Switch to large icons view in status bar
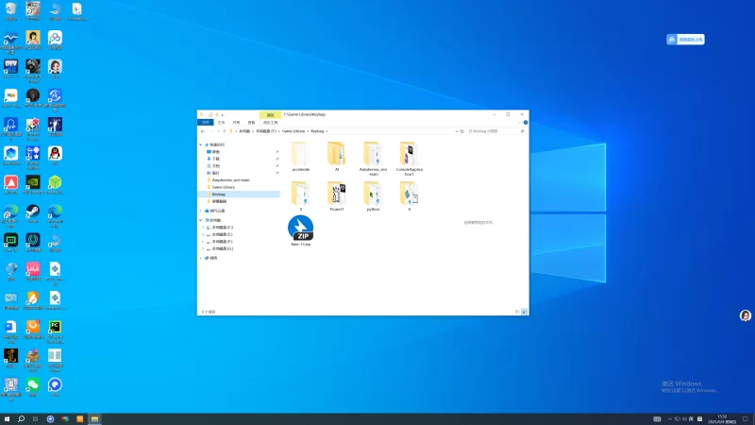Screen dimensions: 755x425 tap(525, 311)
